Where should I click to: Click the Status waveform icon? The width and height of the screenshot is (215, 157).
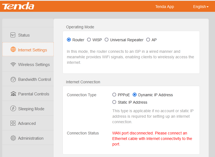tap(13, 35)
